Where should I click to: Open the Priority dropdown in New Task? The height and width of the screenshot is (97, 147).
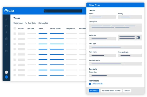coord(130,17)
